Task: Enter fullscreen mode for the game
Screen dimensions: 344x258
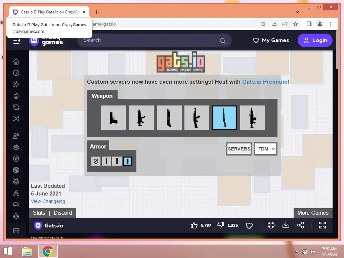Action: 322,225
